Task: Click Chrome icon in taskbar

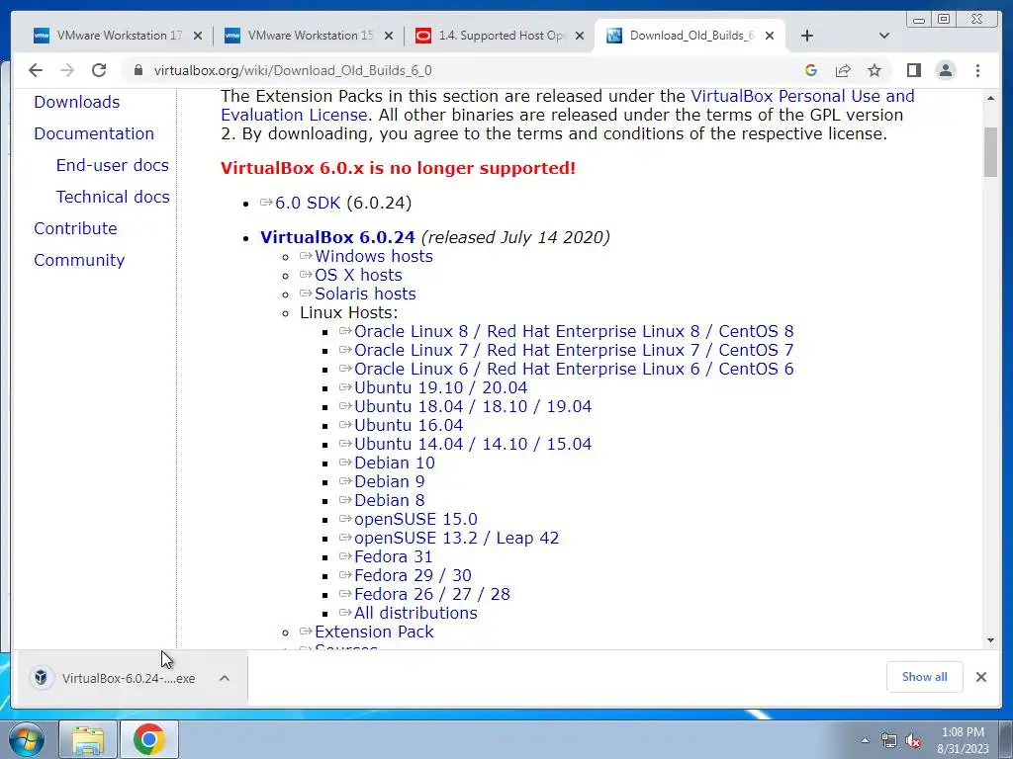Action: click(148, 739)
